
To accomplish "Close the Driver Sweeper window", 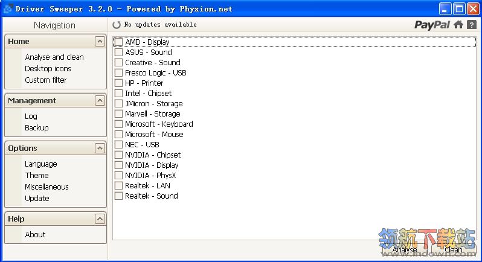I will 473,9.
